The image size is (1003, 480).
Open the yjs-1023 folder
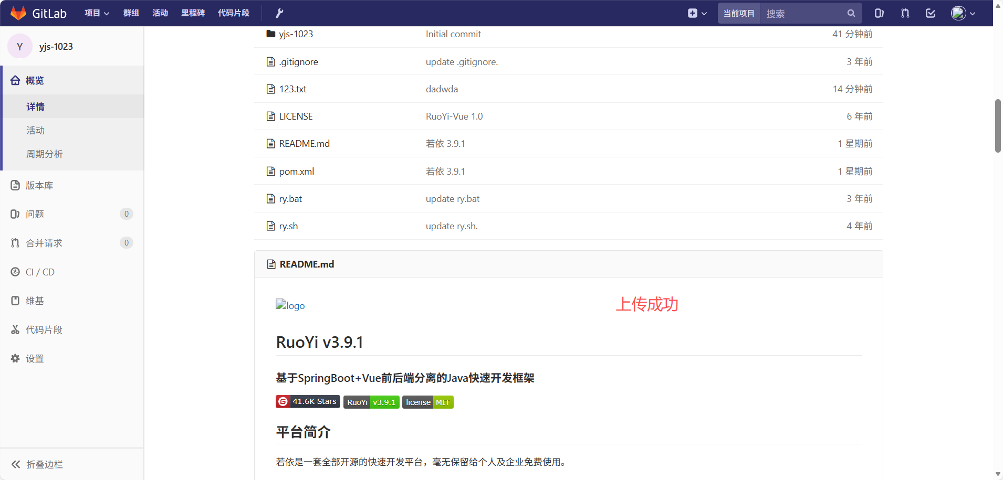point(296,34)
